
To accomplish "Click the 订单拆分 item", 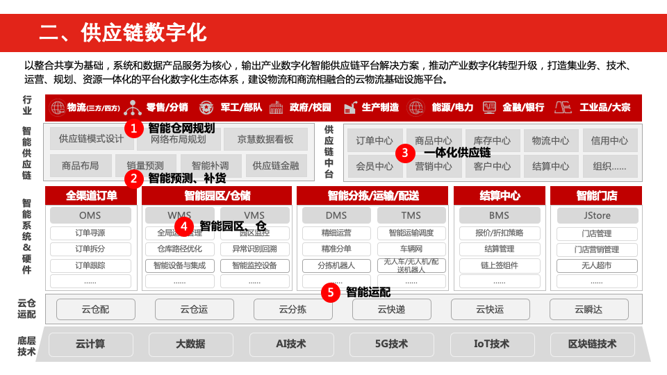I will pos(90,249).
